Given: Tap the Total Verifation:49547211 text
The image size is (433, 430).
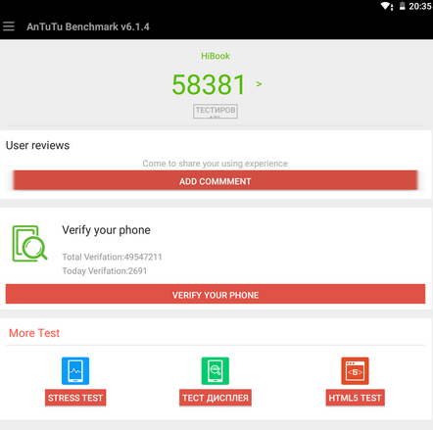Looking at the screenshot, I should pyautogui.click(x=112, y=257).
